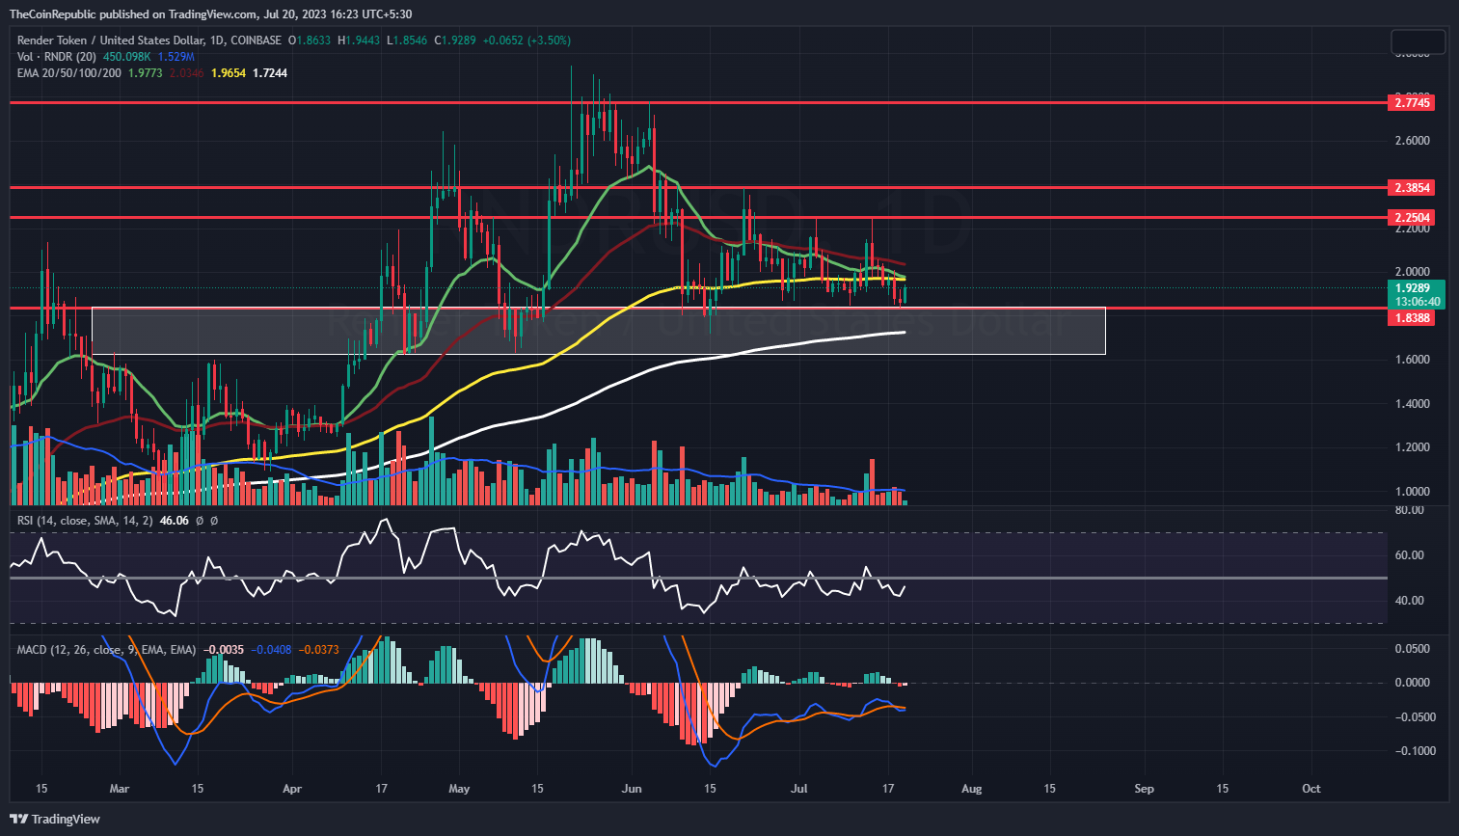Click 1.6000 on the price axis
The width and height of the screenshot is (1459, 836).
coord(1412,360)
